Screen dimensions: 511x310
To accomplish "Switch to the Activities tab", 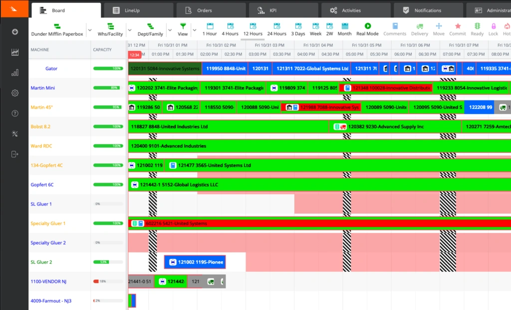I will point(355,10).
